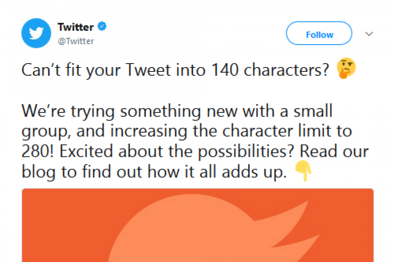Follow the Twitter account
The image size is (394, 262).
pos(319,33)
